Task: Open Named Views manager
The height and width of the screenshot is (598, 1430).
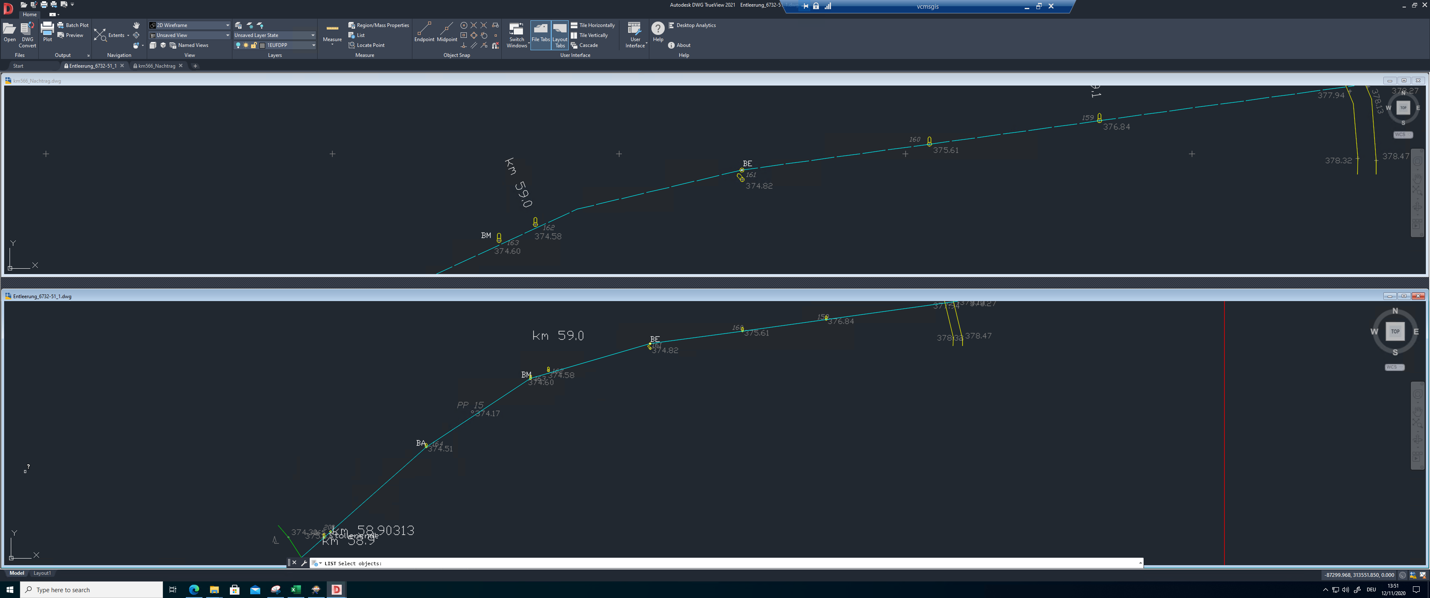Action: 189,45
